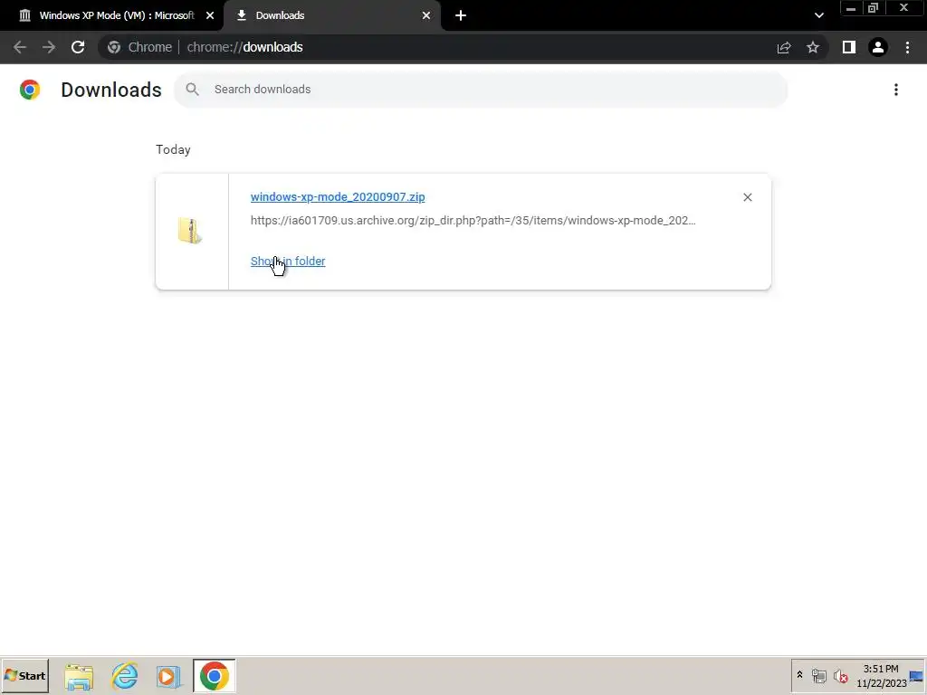The height and width of the screenshot is (695, 927).
Task: Restore down the Chrome window
Action: (873, 8)
